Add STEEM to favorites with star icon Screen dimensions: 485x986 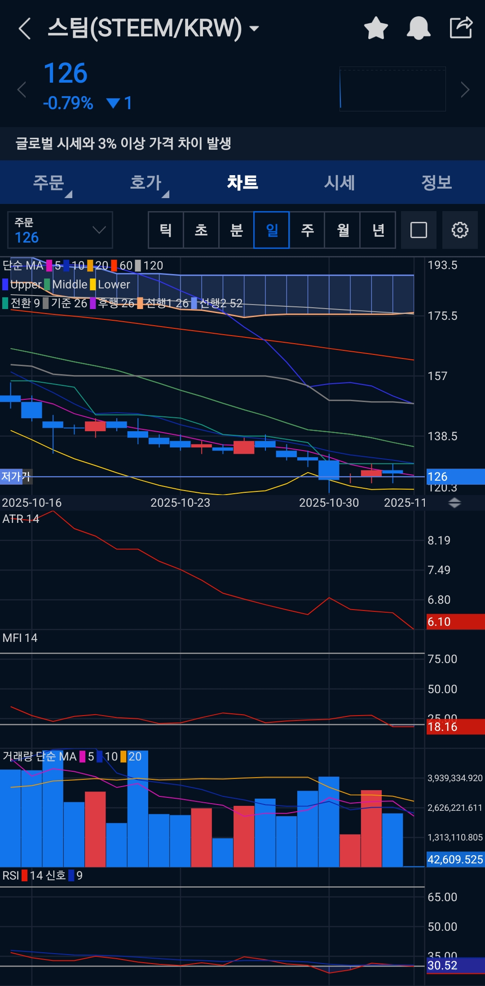coord(376,28)
